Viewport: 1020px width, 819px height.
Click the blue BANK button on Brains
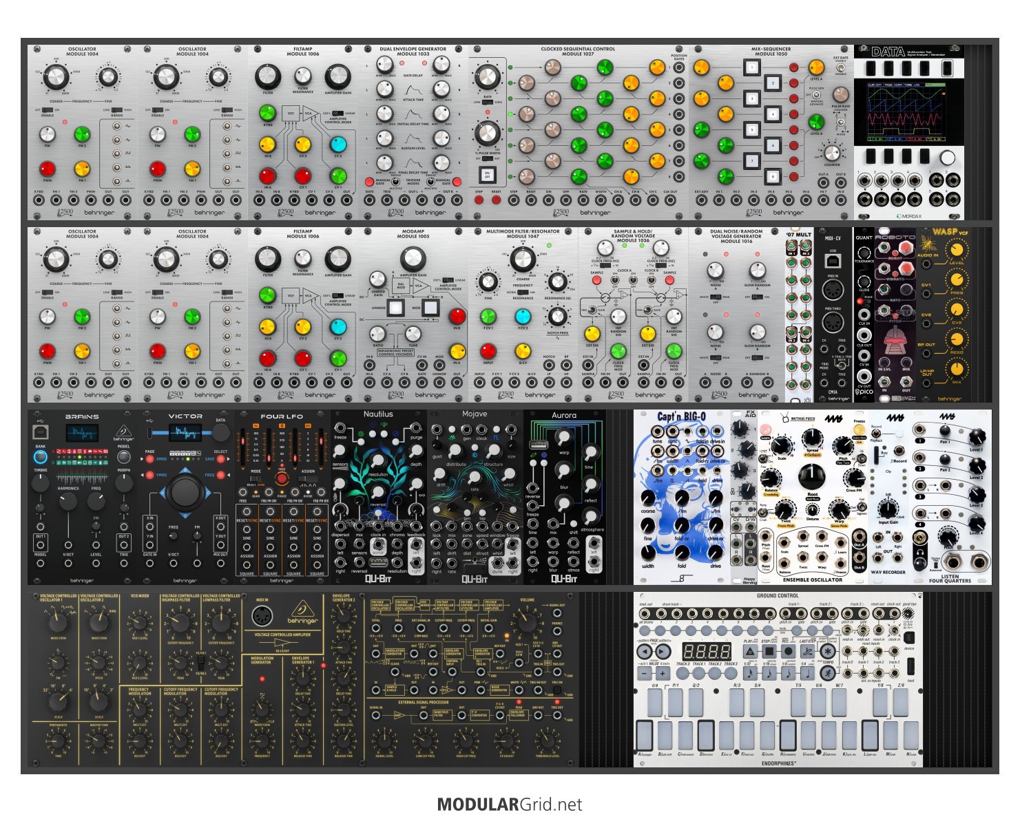(41, 456)
